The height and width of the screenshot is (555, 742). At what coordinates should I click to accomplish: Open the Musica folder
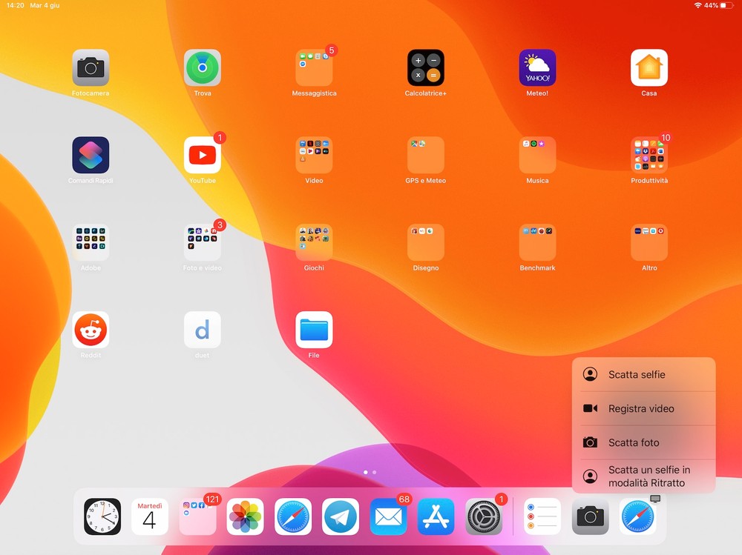pyautogui.click(x=537, y=155)
